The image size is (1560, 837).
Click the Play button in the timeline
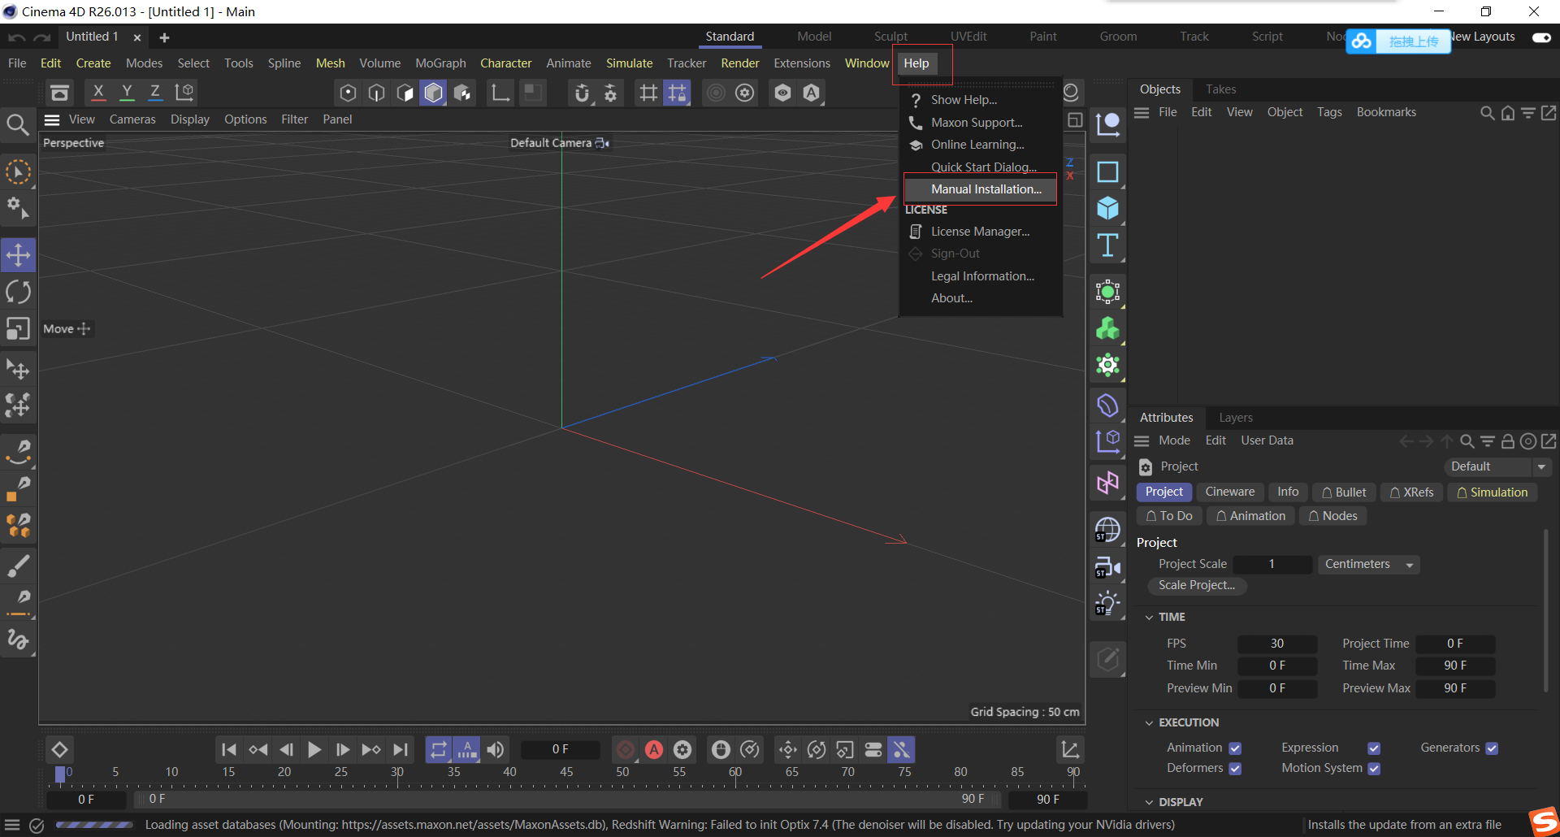[x=314, y=749]
